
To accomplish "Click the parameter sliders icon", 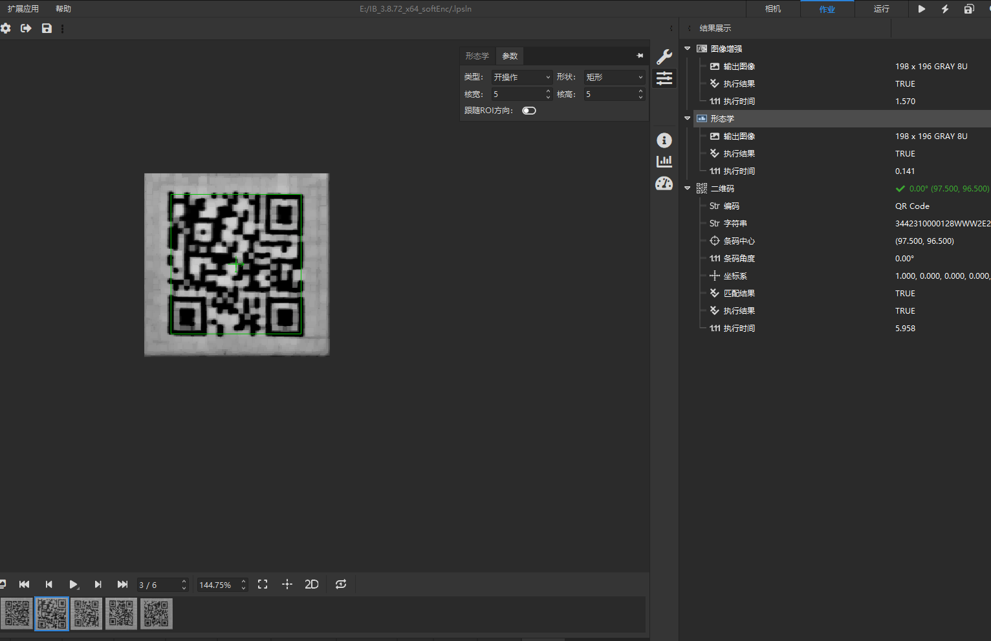I will coord(664,79).
